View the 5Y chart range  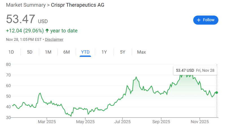tap(123, 52)
